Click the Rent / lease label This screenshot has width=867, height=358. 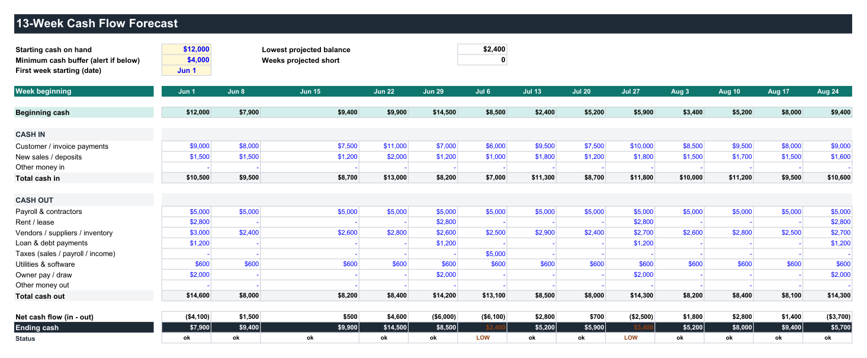[35, 222]
